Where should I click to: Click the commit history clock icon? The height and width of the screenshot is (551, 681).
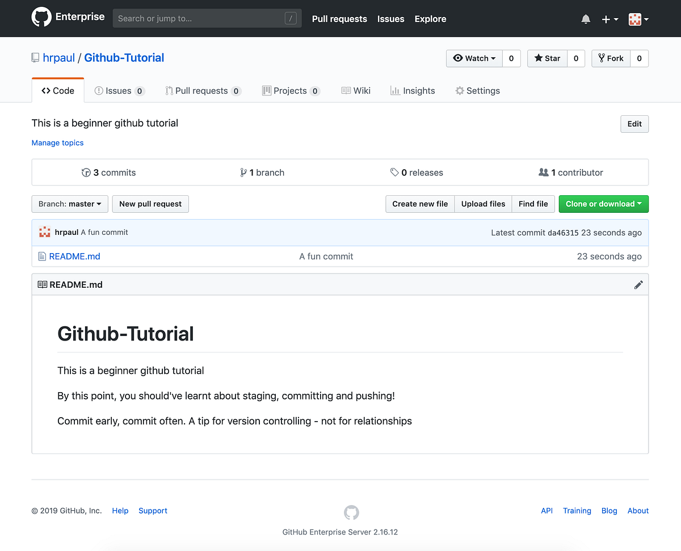click(x=86, y=172)
